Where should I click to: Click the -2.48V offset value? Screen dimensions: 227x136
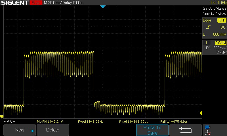point(221,52)
